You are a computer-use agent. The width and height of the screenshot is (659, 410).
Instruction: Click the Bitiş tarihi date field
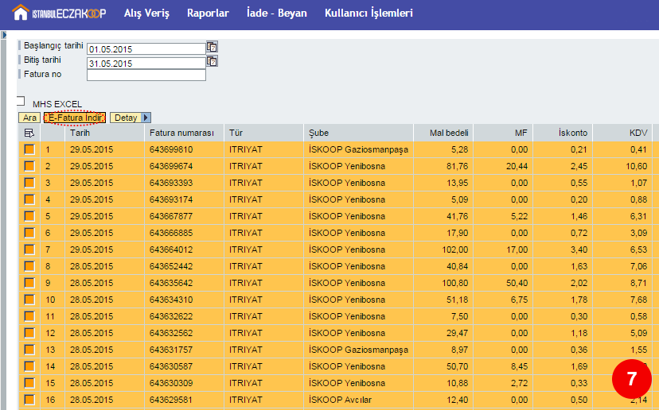point(146,64)
